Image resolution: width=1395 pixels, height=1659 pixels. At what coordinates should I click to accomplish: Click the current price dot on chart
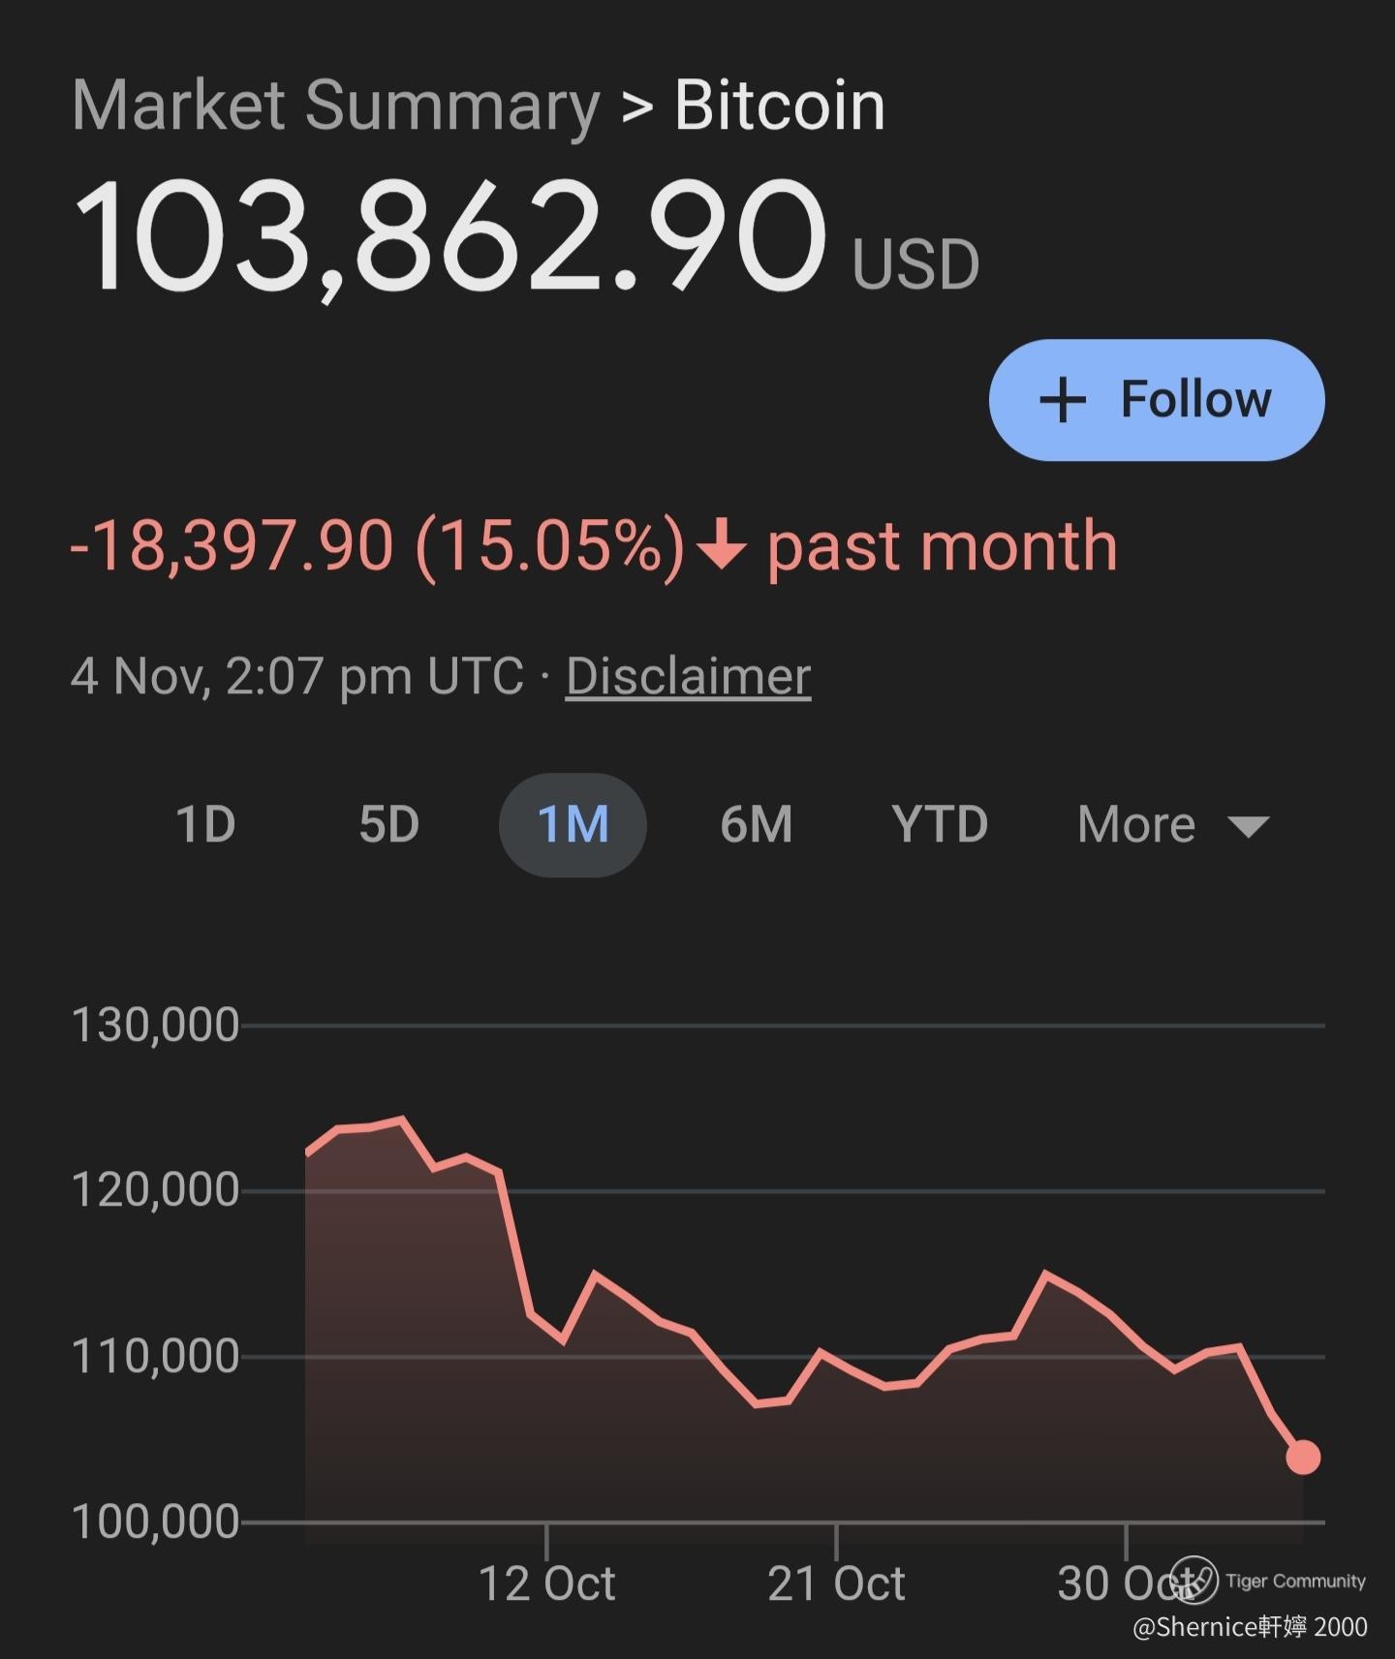1303,1457
